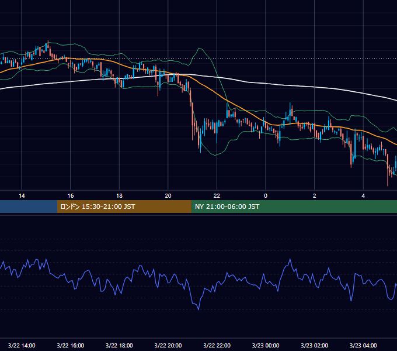Click the hour label 22 on price axis
The width and height of the screenshot is (397, 351).
tap(217, 195)
